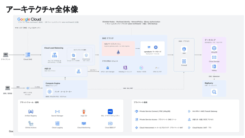245x138 pixels.
Task: Click the Vector hexagon icon
Action: tap(141, 68)
